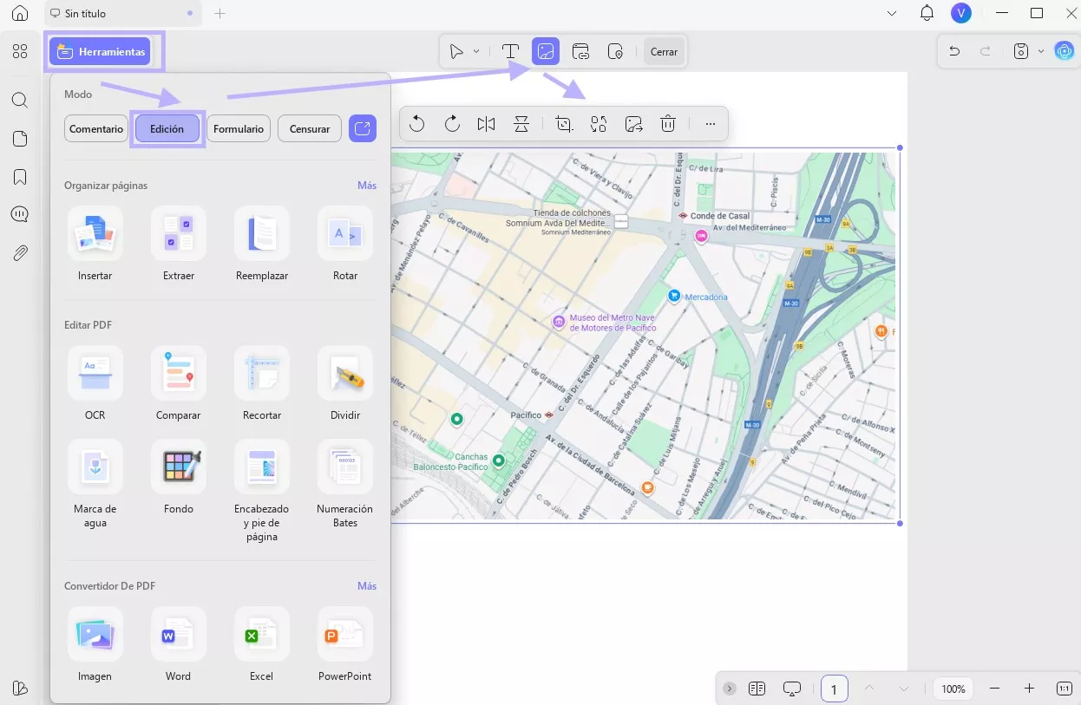Open notifications bell icon
Image resolution: width=1081 pixels, height=705 pixels.
tap(927, 13)
